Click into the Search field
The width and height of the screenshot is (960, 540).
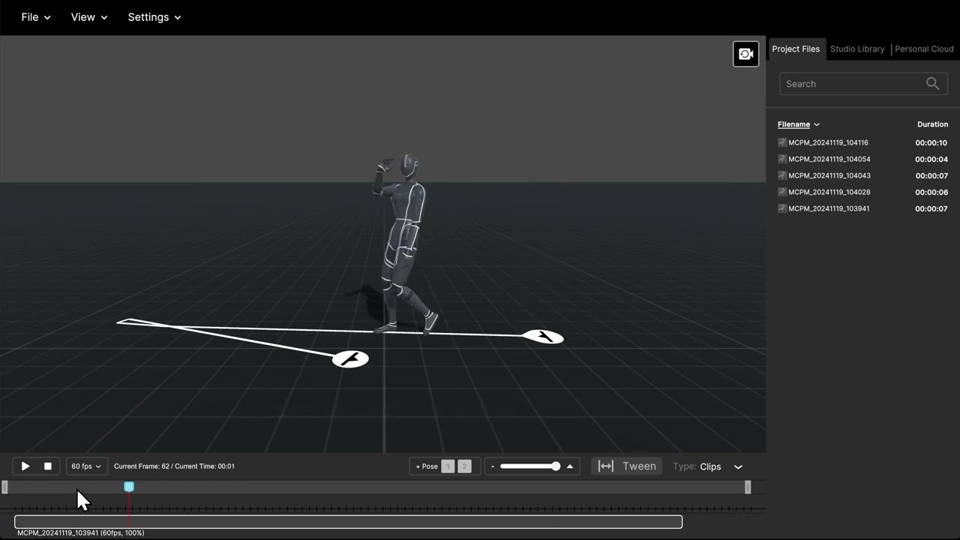[x=863, y=84]
